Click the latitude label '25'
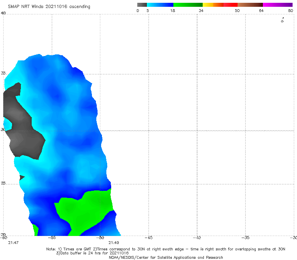The height and width of the screenshot is (260, 297). (x=3, y=183)
